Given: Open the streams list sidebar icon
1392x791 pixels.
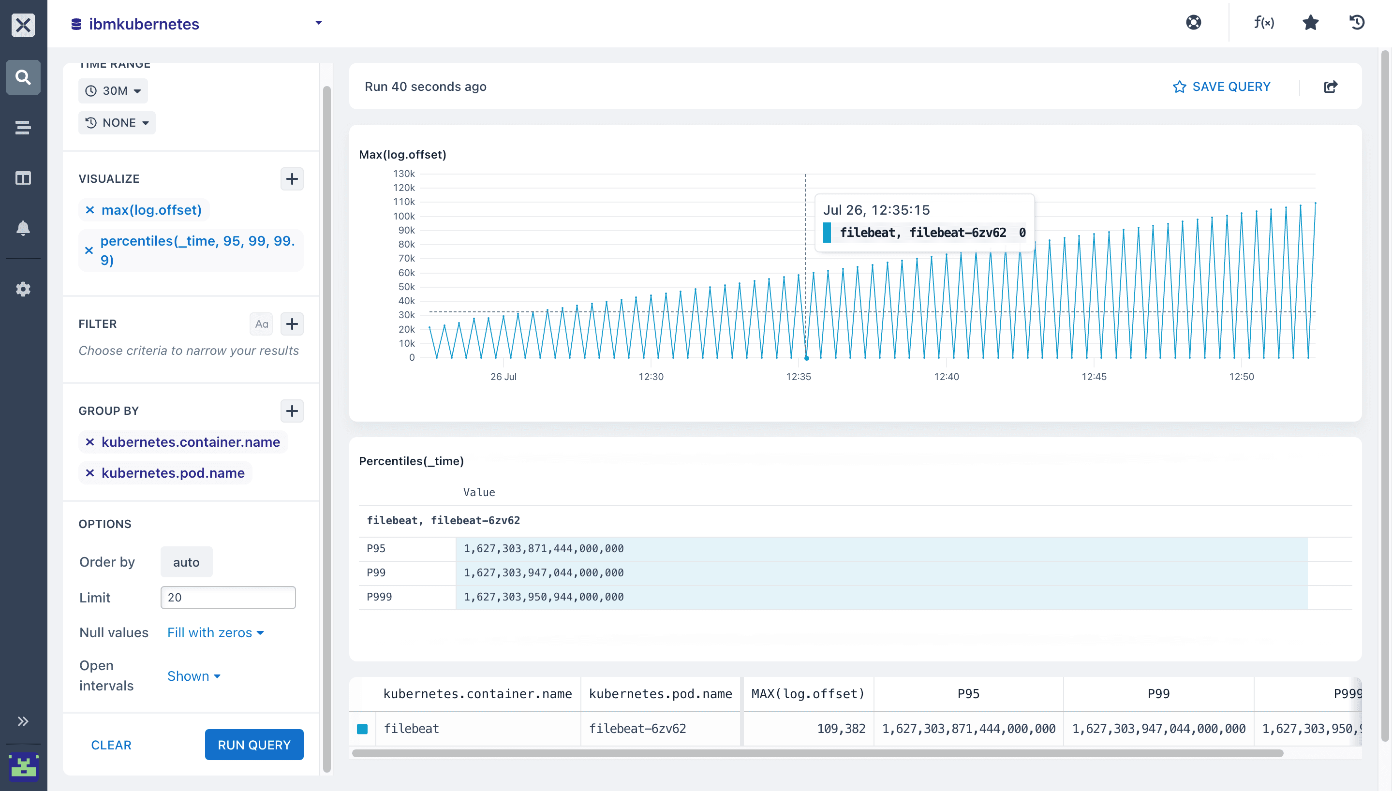Looking at the screenshot, I should coord(23,128).
